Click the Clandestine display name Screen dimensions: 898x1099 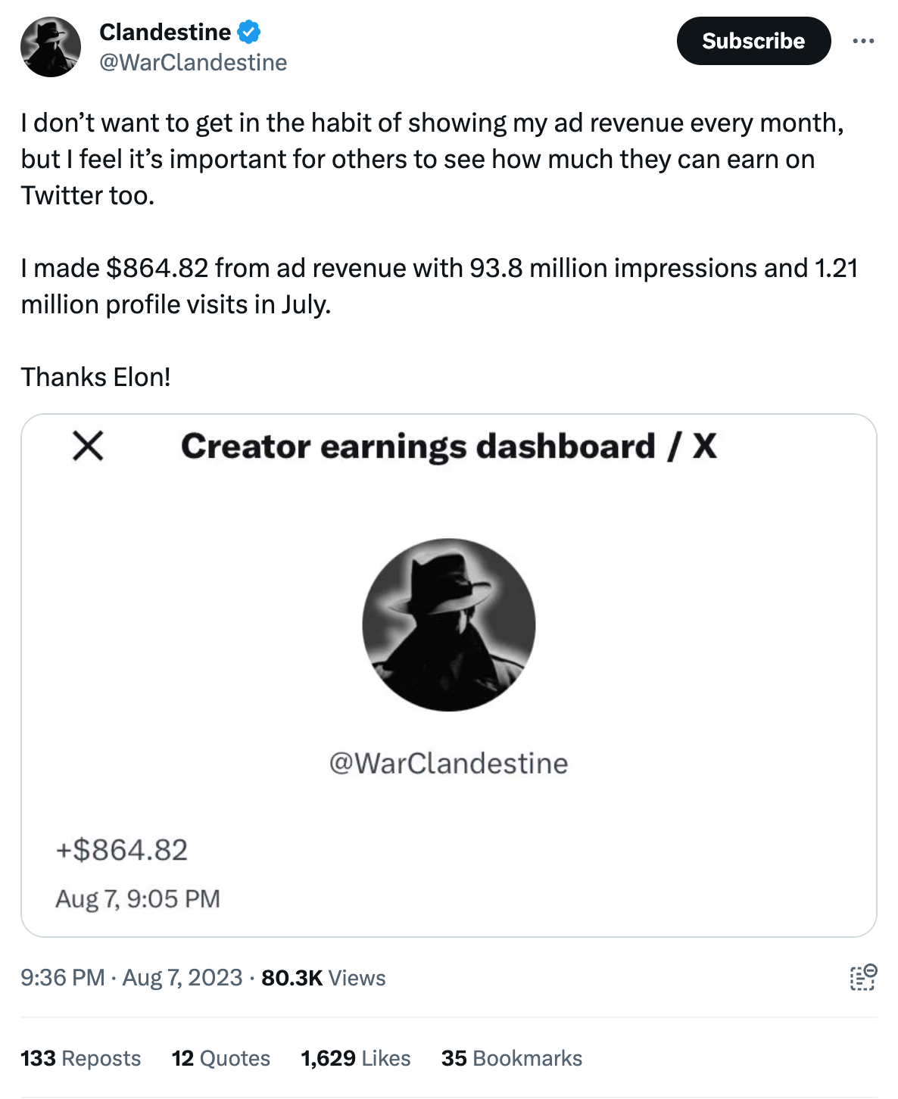(165, 31)
